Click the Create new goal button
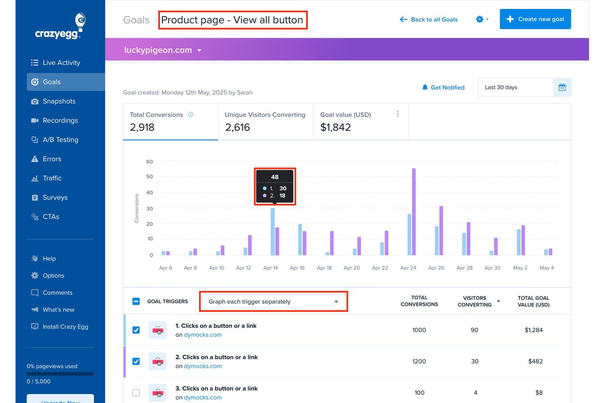Viewport: 605px width, 403px height. pyautogui.click(x=535, y=19)
